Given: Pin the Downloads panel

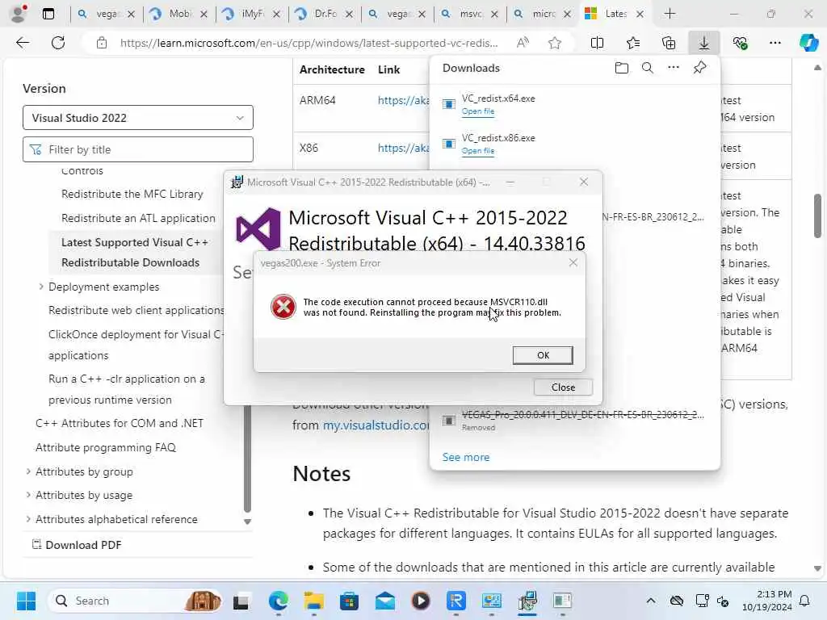Looking at the screenshot, I should click(699, 68).
